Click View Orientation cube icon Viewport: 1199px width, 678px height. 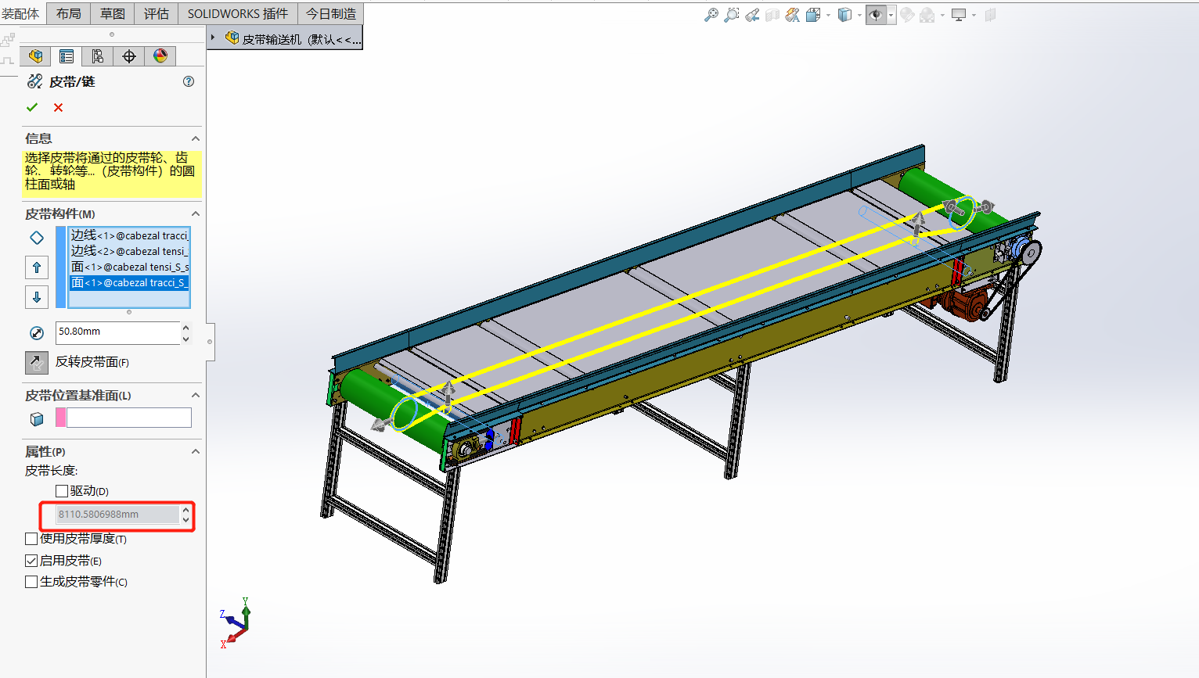pyautogui.click(x=813, y=15)
